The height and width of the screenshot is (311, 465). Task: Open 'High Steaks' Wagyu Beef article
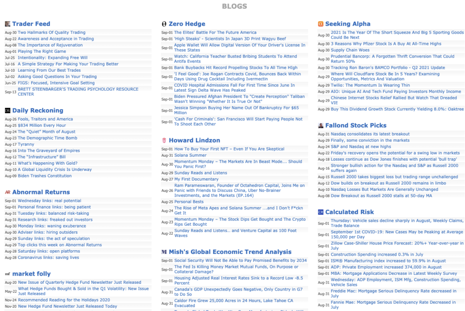click(230, 39)
